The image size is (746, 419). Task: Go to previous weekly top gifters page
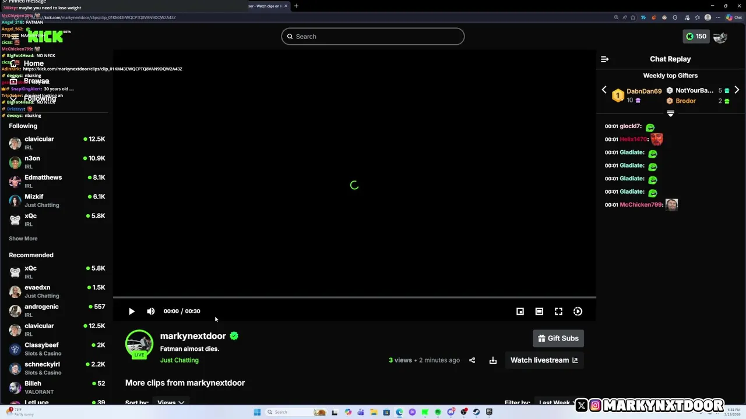(x=604, y=90)
